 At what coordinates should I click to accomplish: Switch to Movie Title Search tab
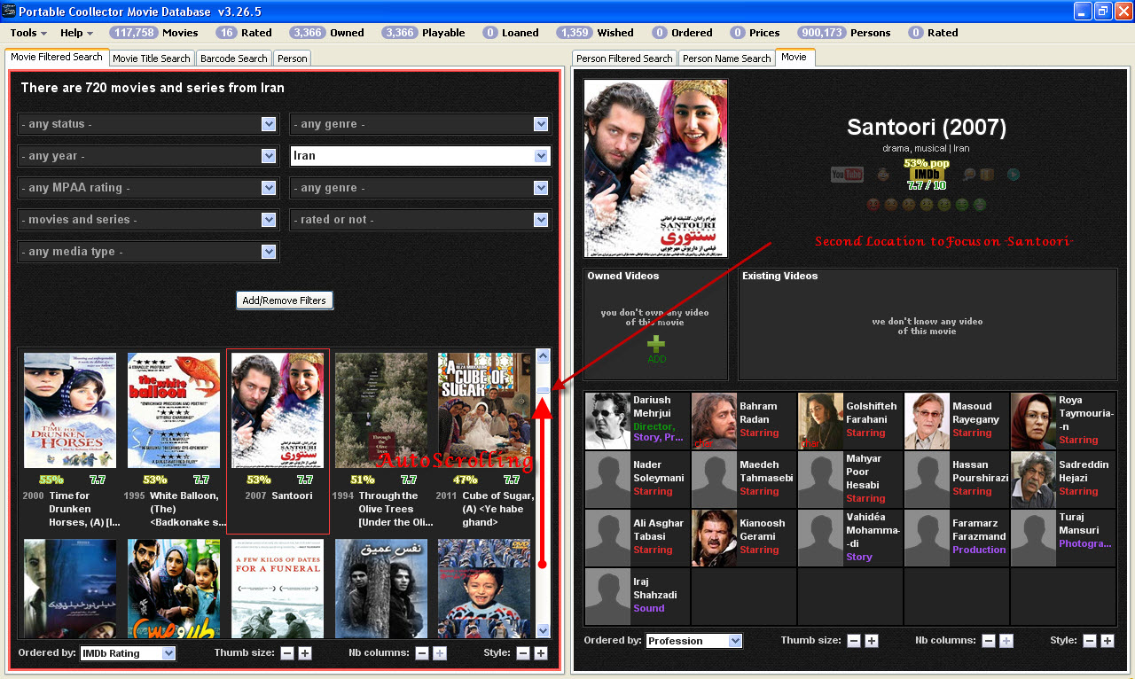coord(151,59)
